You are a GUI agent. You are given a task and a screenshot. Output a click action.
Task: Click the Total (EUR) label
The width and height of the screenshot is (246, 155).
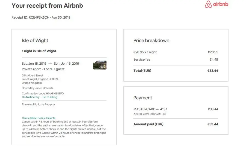coord(142,71)
